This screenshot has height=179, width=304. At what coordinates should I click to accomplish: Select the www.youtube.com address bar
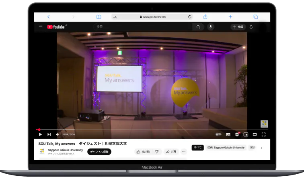(152, 17)
